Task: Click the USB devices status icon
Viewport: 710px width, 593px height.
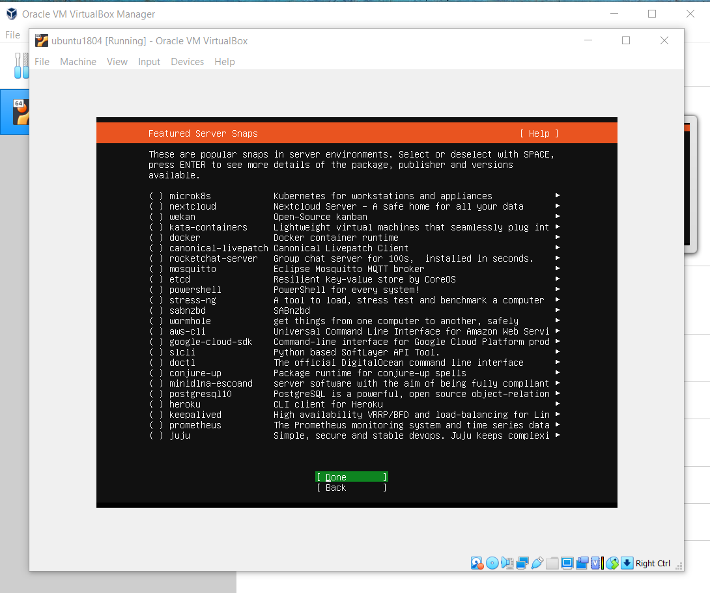Action: (x=537, y=563)
